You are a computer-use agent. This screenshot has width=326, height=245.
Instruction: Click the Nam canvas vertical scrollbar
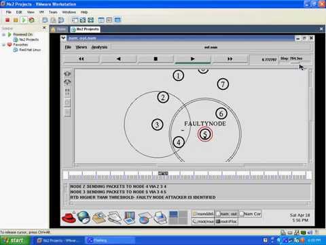click(310, 116)
